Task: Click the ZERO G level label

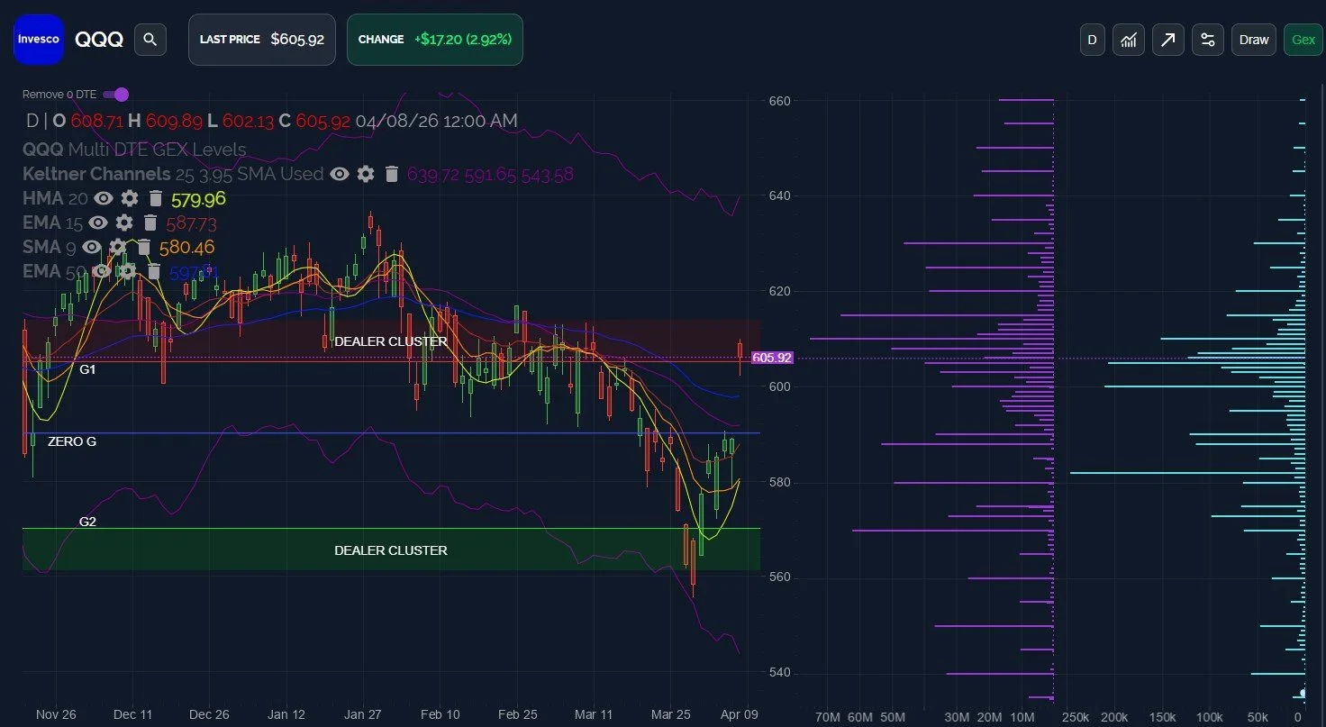Action: tap(72, 442)
